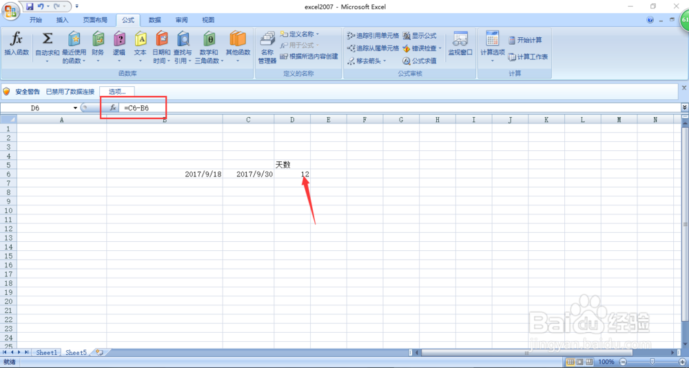Image resolution: width=689 pixels, height=368 pixels.
Task: Select the cell labeled 天数
Action: 292,165
